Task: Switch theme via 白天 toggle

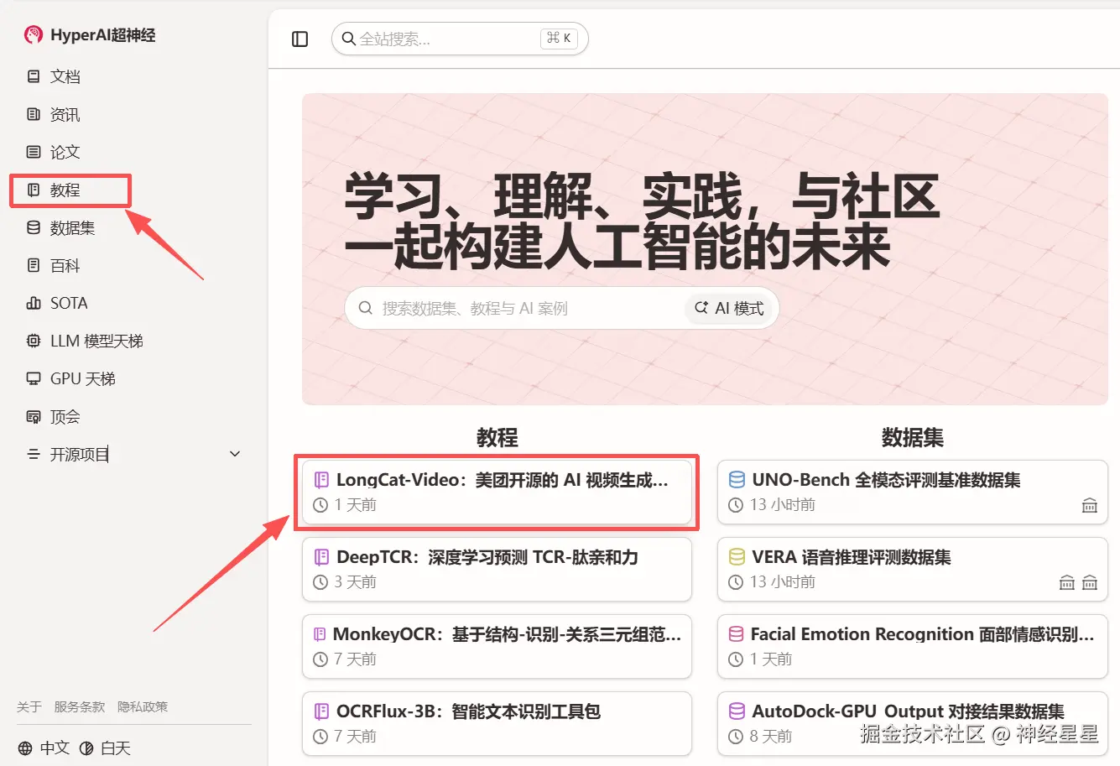Action: click(x=106, y=748)
